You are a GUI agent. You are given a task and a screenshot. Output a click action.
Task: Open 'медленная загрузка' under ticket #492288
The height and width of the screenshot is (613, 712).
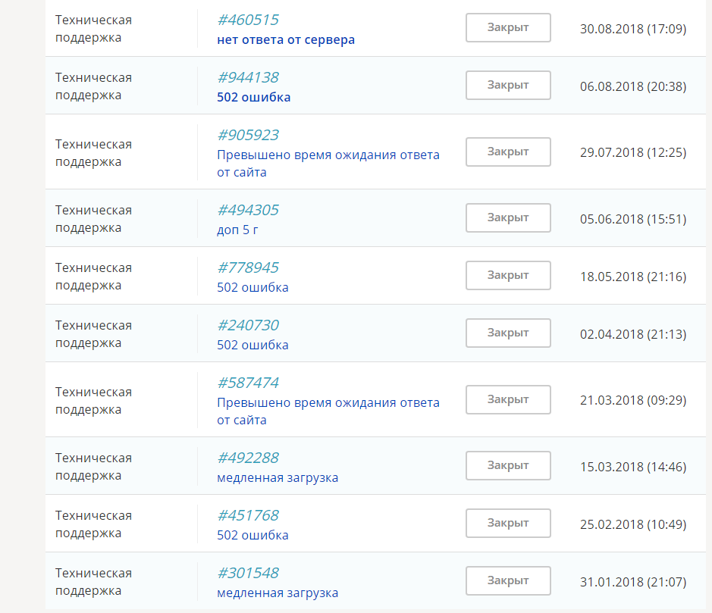click(278, 478)
